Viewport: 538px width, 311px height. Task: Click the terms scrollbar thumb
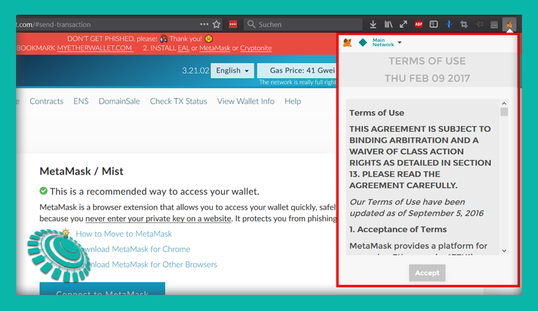pos(504,112)
